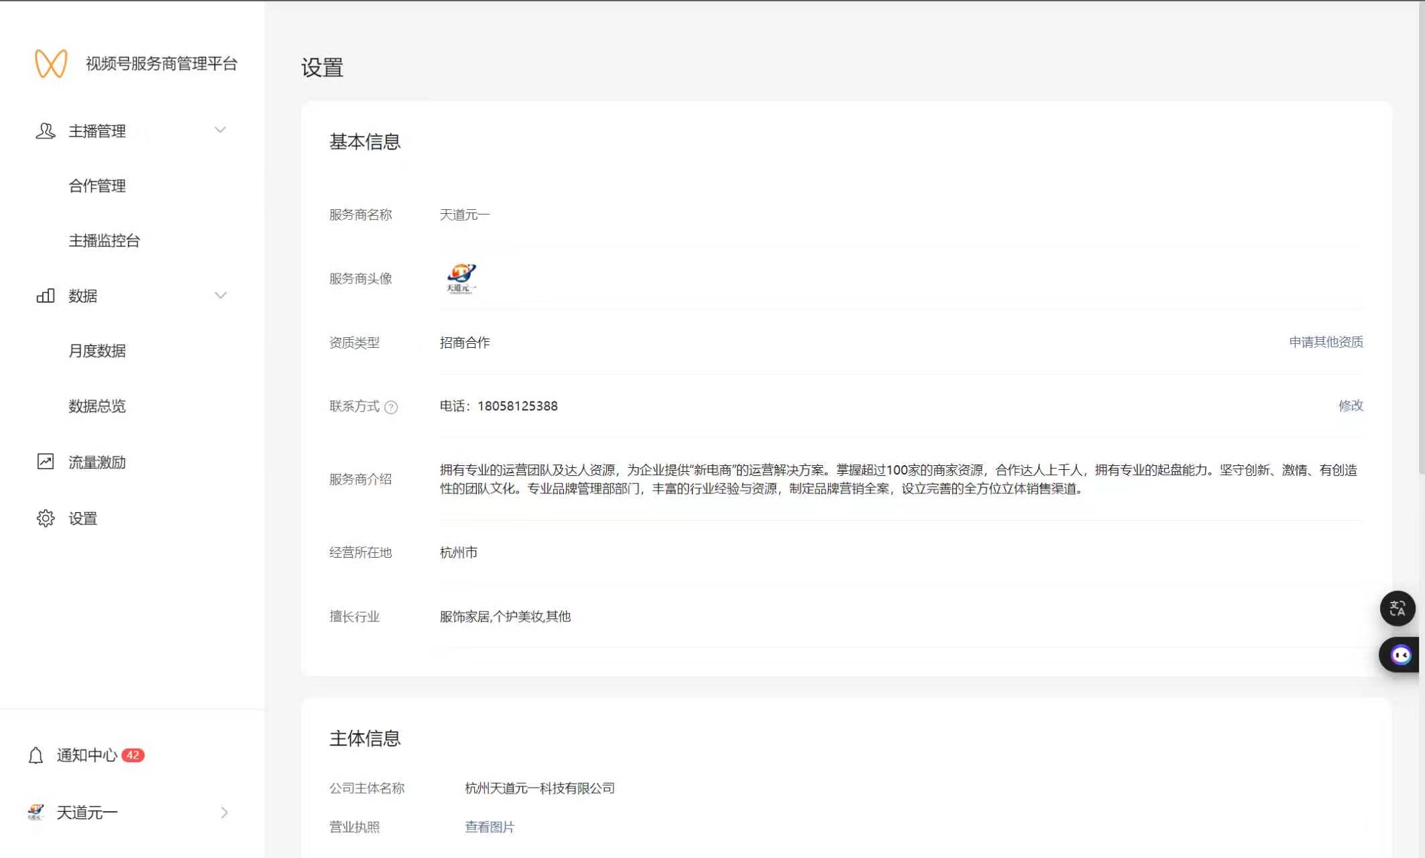Click the 服务商头像 logo image
The width and height of the screenshot is (1425, 858).
[461, 278]
